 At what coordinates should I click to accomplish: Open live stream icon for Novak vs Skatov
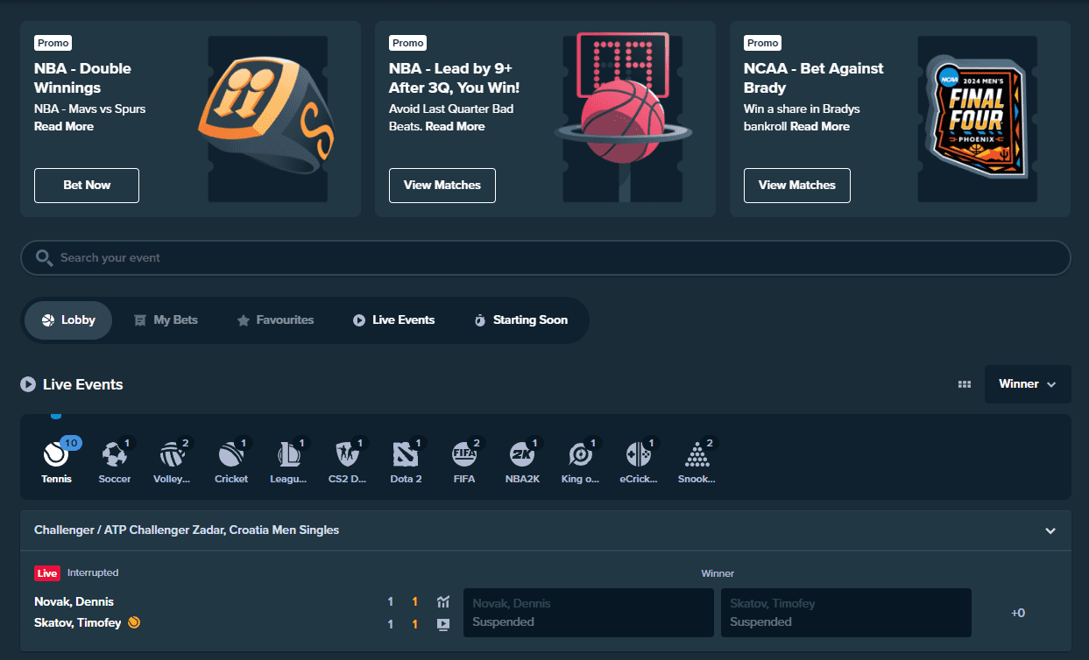443,624
